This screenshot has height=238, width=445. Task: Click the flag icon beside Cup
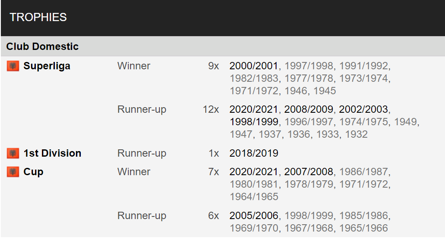(x=13, y=172)
